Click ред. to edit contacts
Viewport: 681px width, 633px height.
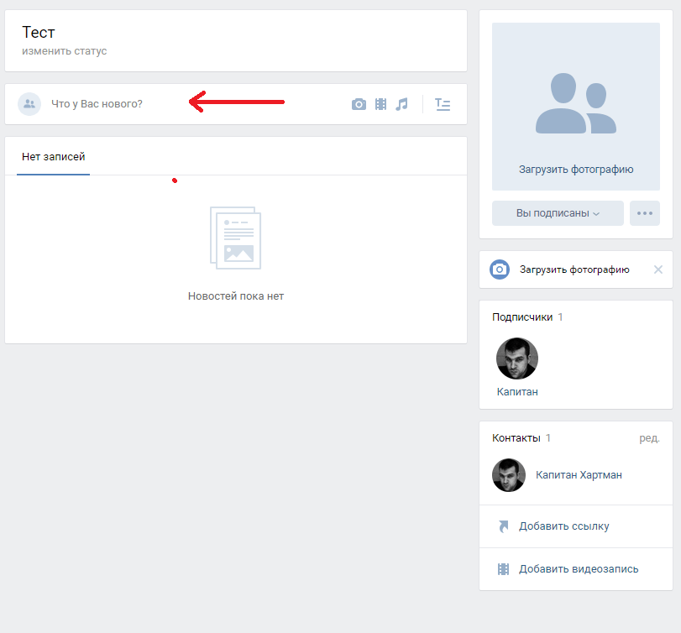click(x=649, y=438)
